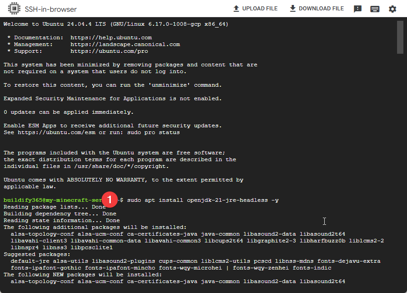Open the keyboard shortcuts icon

click(x=375, y=9)
